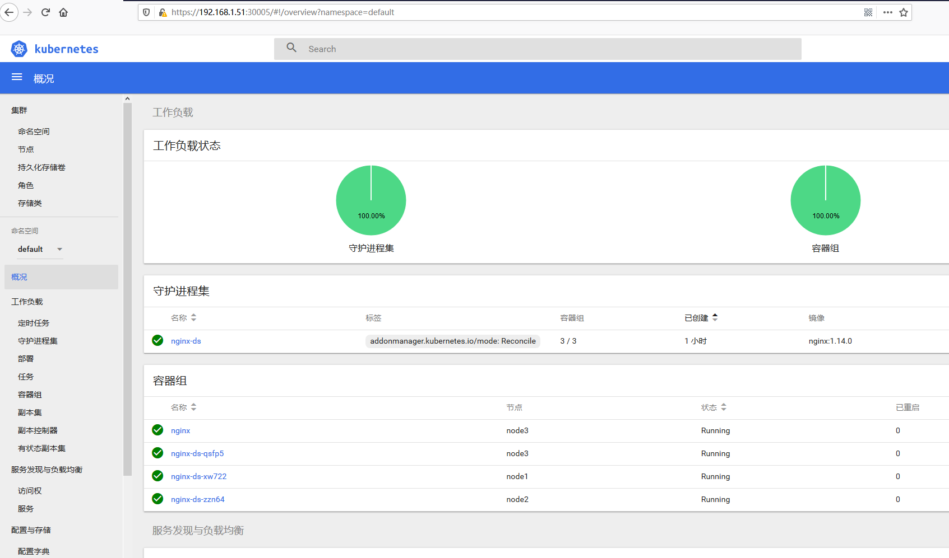Bookmark this page with star icon

pyautogui.click(x=904, y=12)
